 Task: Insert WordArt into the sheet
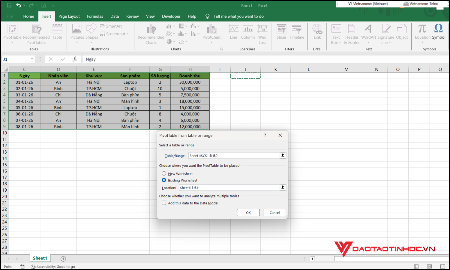(368, 34)
